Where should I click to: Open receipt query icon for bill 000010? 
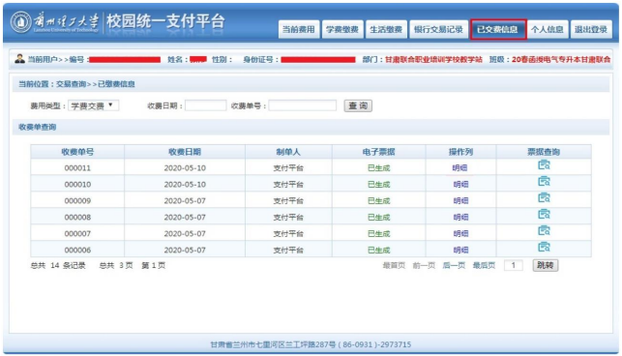(x=544, y=182)
